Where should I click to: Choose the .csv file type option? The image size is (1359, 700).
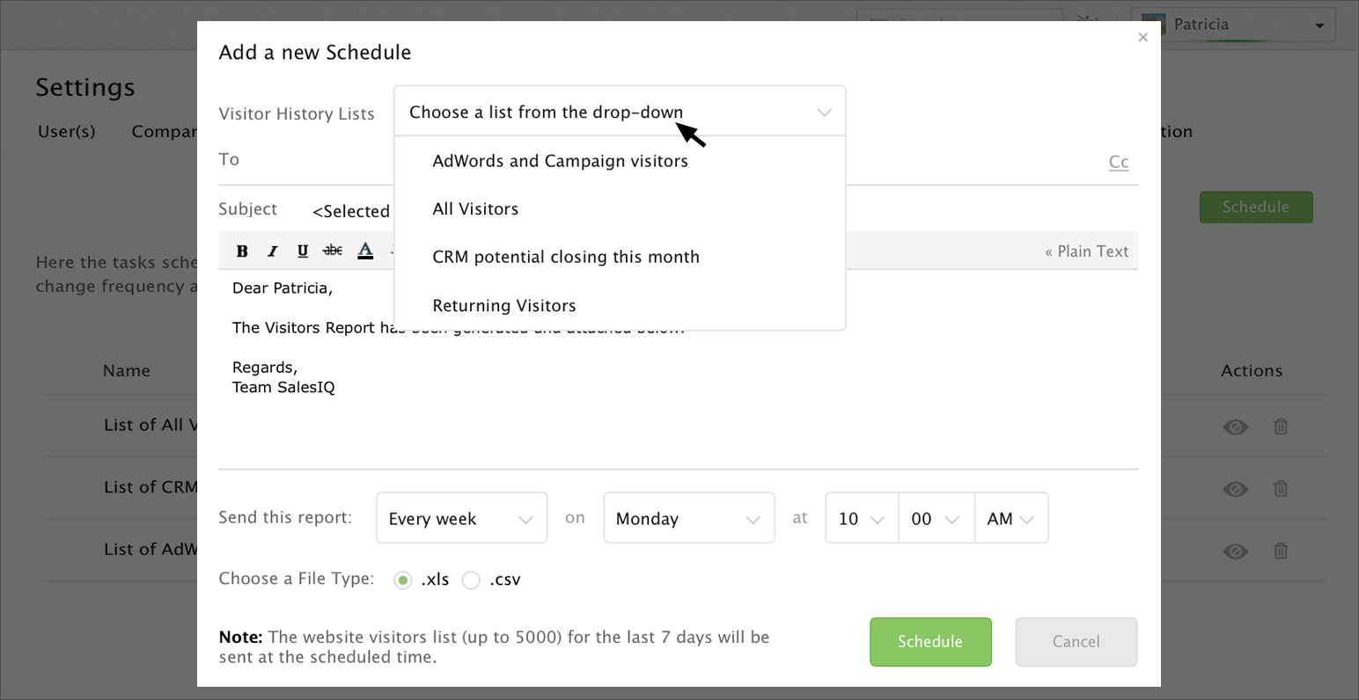pyautogui.click(x=472, y=580)
